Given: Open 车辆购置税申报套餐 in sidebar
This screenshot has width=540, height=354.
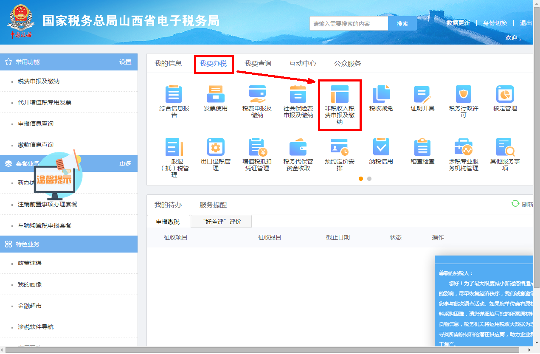Looking at the screenshot, I should click(x=45, y=225).
